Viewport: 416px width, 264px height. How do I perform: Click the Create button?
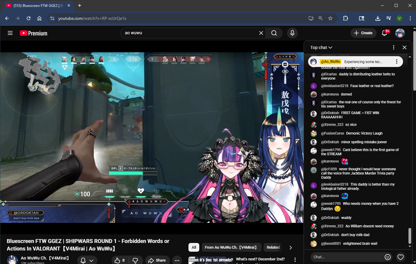pos(363,33)
